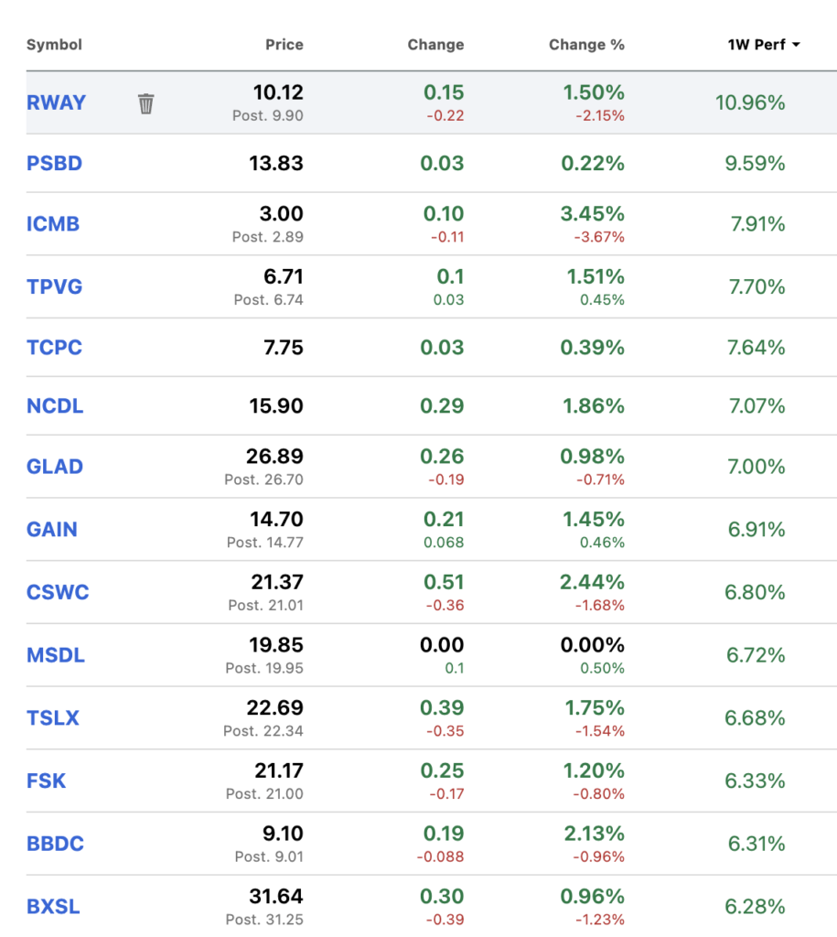The image size is (837, 937).
Task: Open the ICMB ticker link
Action: pos(52,224)
